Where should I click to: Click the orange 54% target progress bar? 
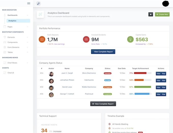coord(143,80)
